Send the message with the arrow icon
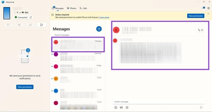This screenshot has height=112, width=212. tap(201, 107)
